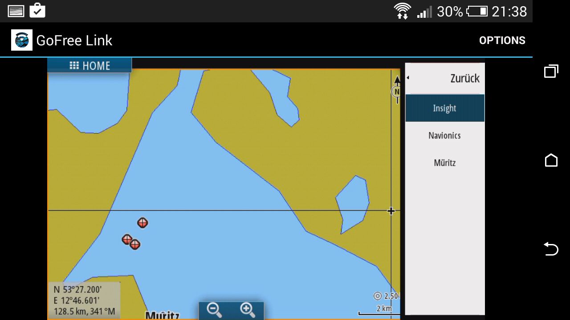
Task: Tap the cursor coordinates info box
Action: point(84,300)
